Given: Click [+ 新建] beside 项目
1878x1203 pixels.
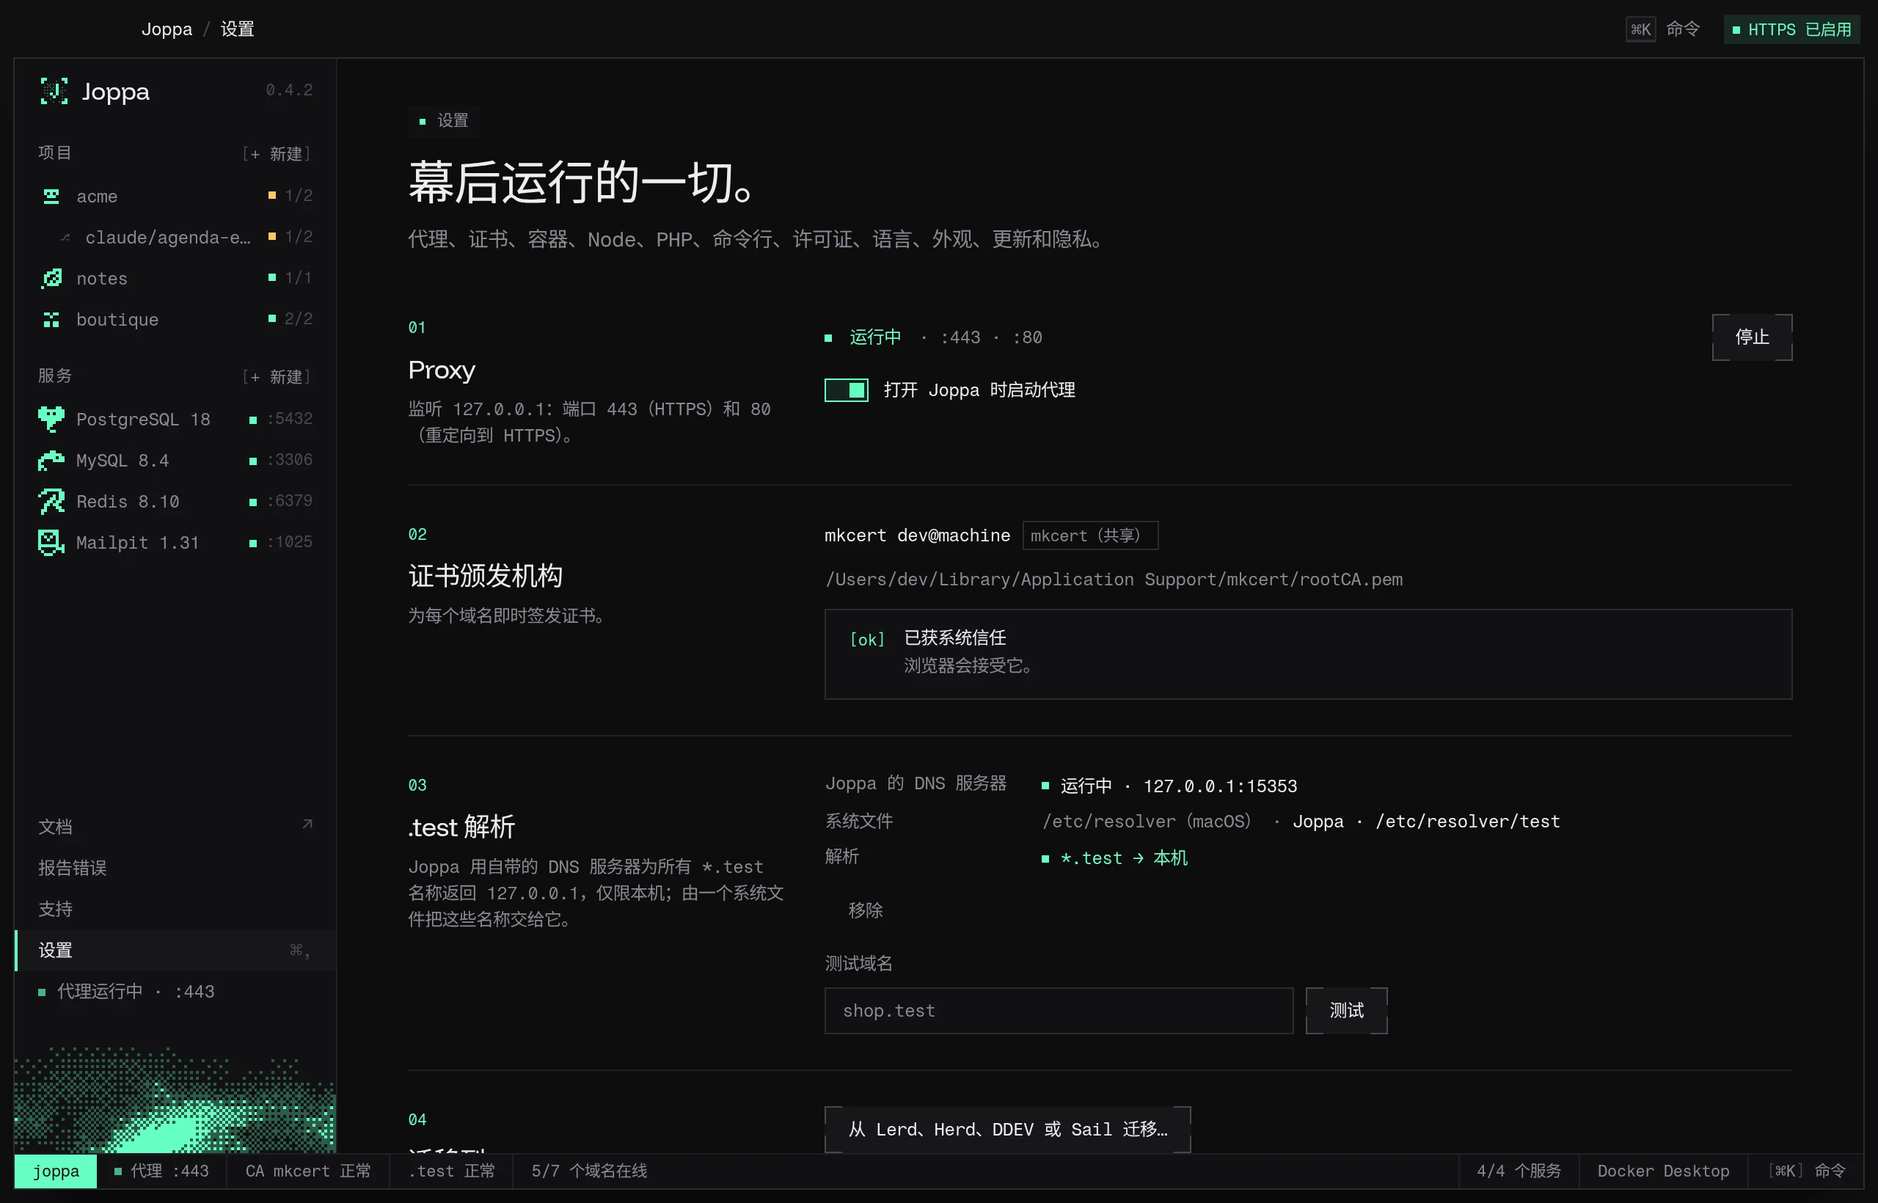Looking at the screenshot, I should point(277,154).
